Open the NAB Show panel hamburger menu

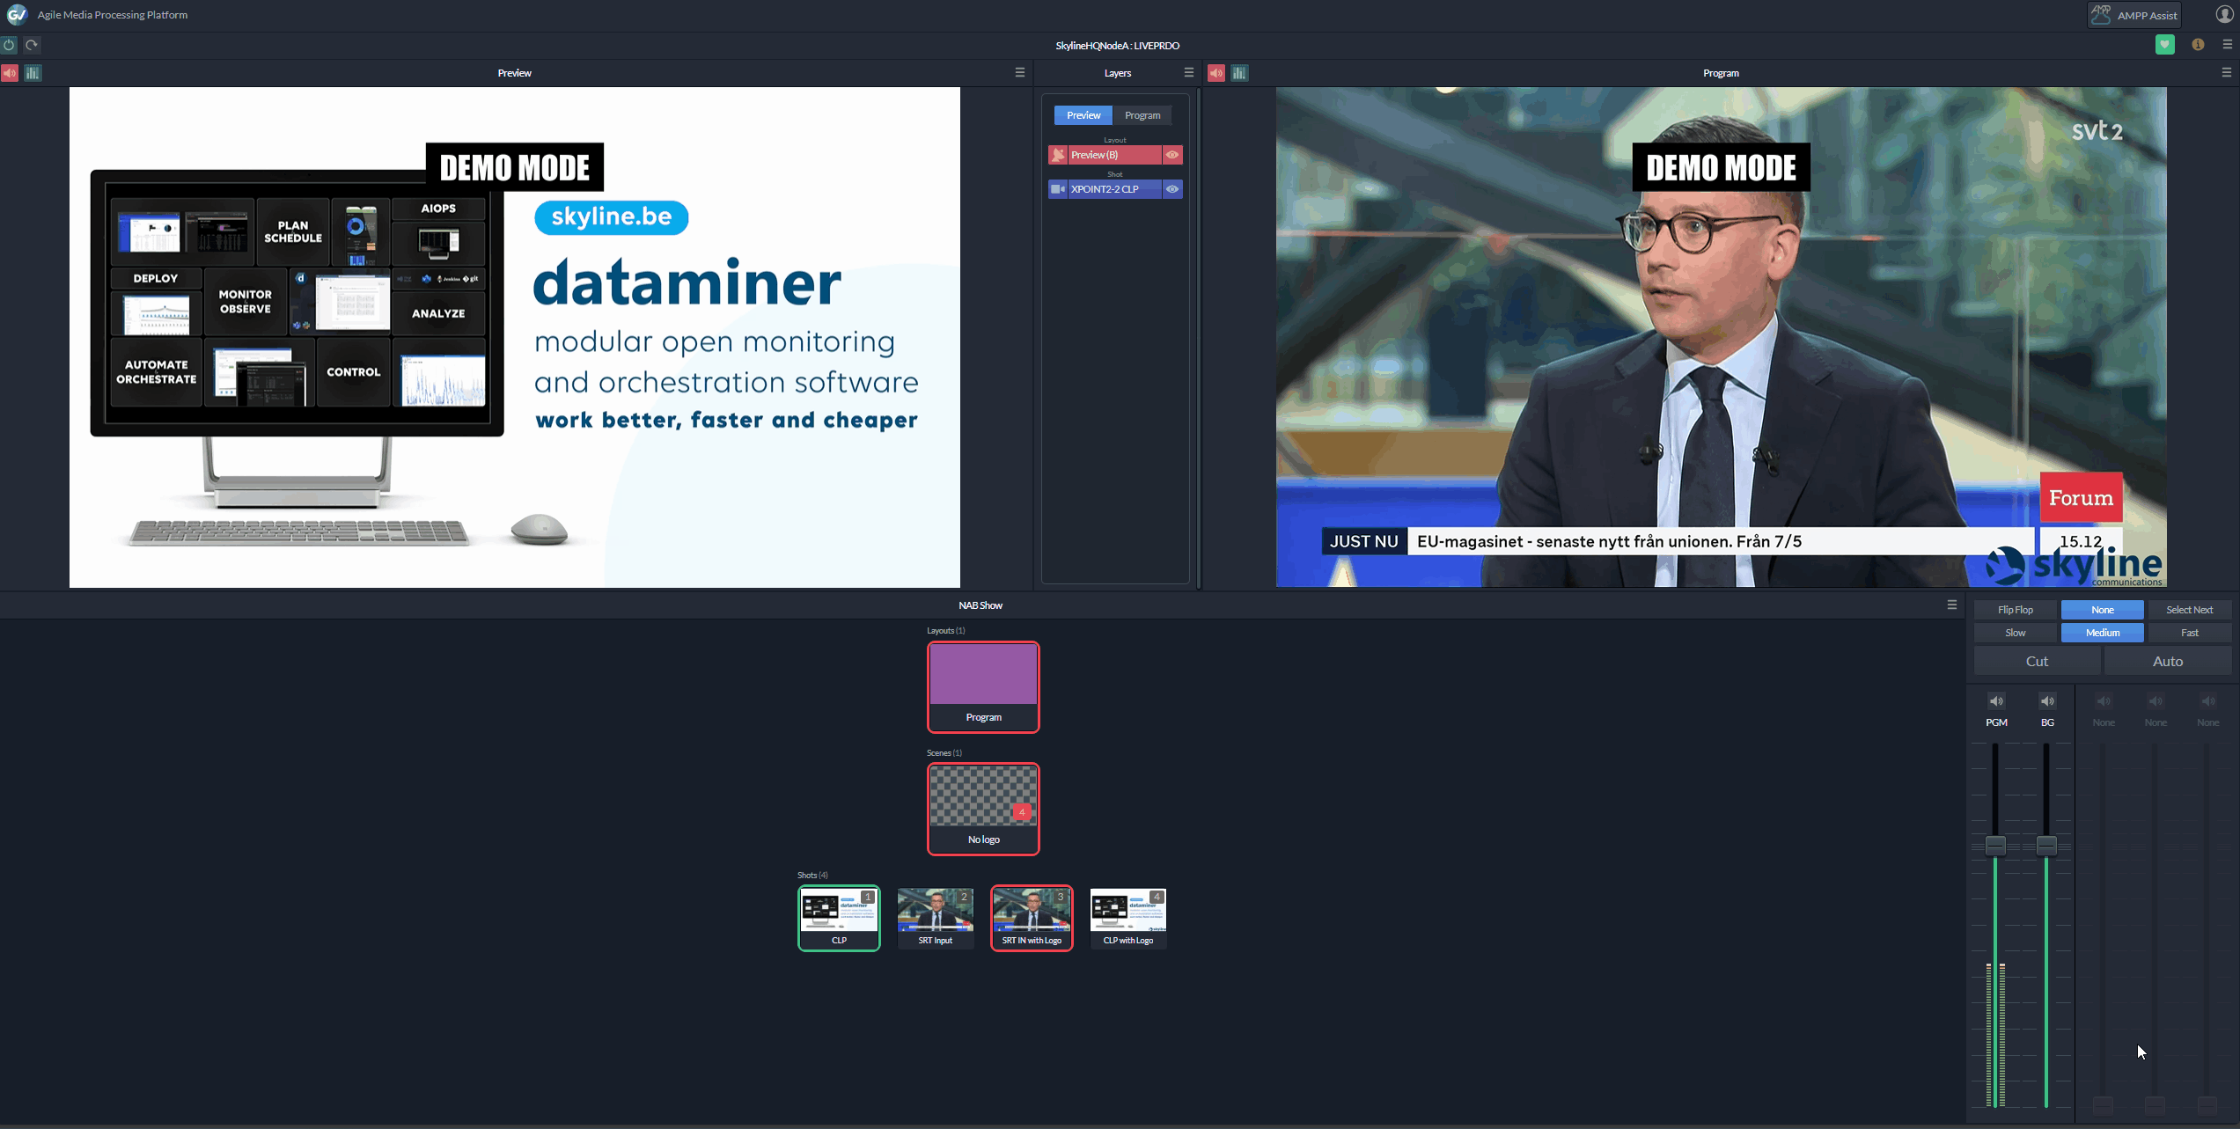[1952, 605]
